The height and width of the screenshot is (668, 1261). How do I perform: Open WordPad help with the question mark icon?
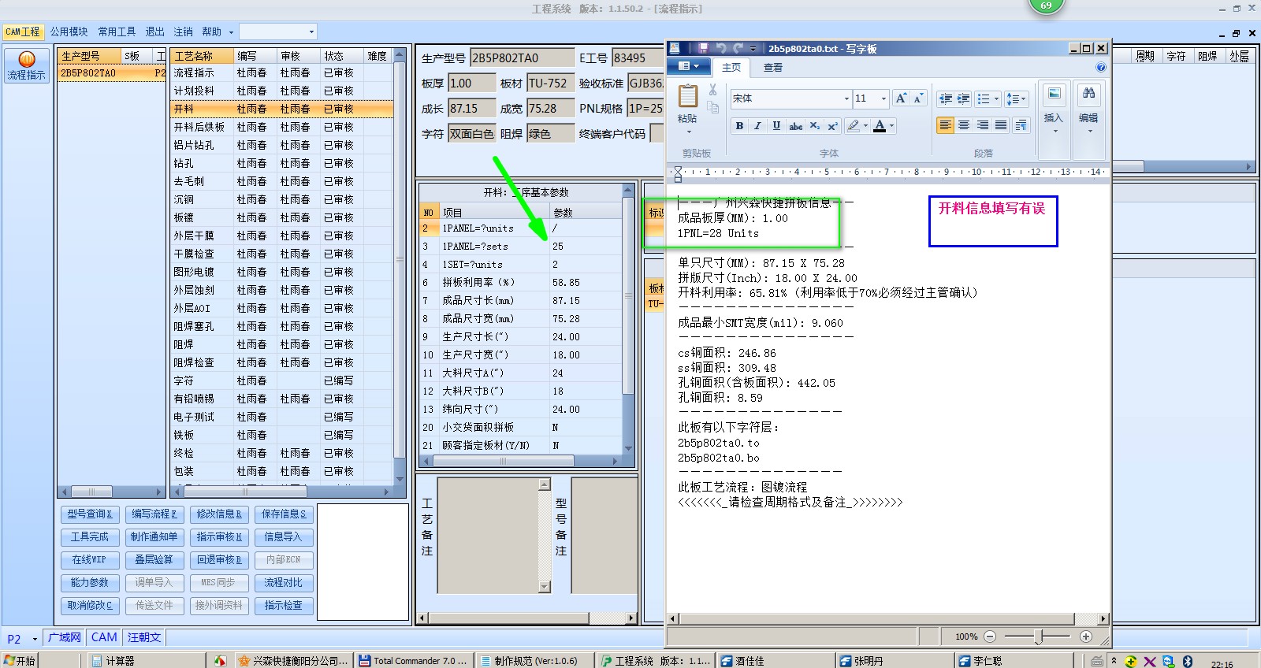click(x=1101, y=67)
